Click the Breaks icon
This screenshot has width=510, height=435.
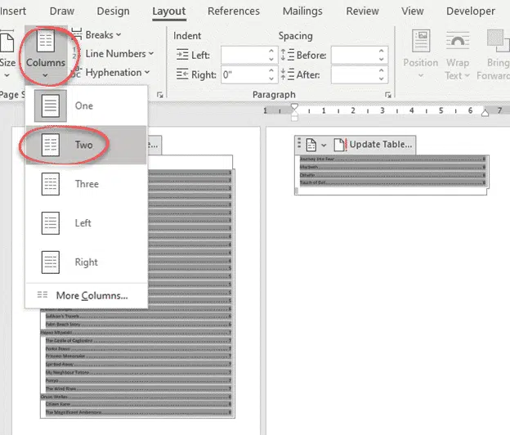click(77, 34)
